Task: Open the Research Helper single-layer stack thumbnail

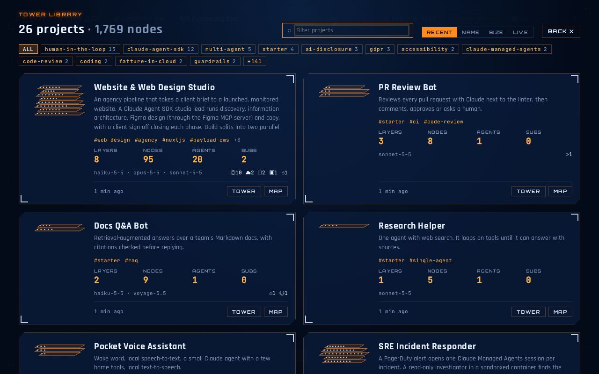Action: (x=344, y=226)
